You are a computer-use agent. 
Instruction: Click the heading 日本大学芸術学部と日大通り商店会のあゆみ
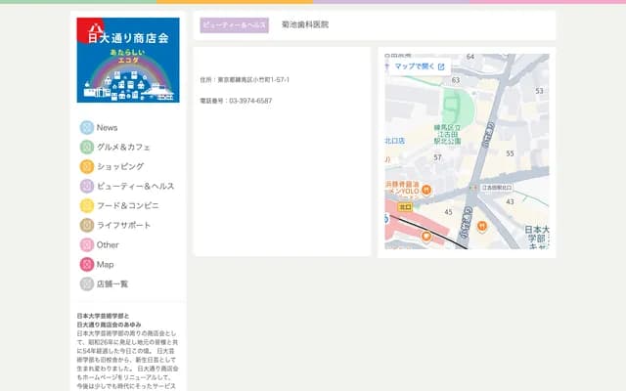click(x=109, y=320)
